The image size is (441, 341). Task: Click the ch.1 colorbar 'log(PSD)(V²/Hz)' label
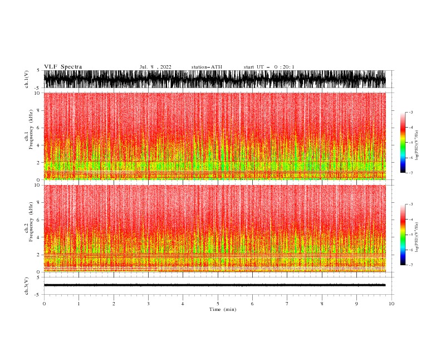pyautogui.click(x=417, y=145)
